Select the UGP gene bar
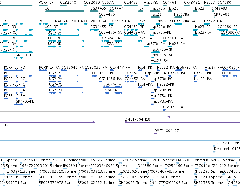Screen dimensions: 240x187 pos(64,11)
